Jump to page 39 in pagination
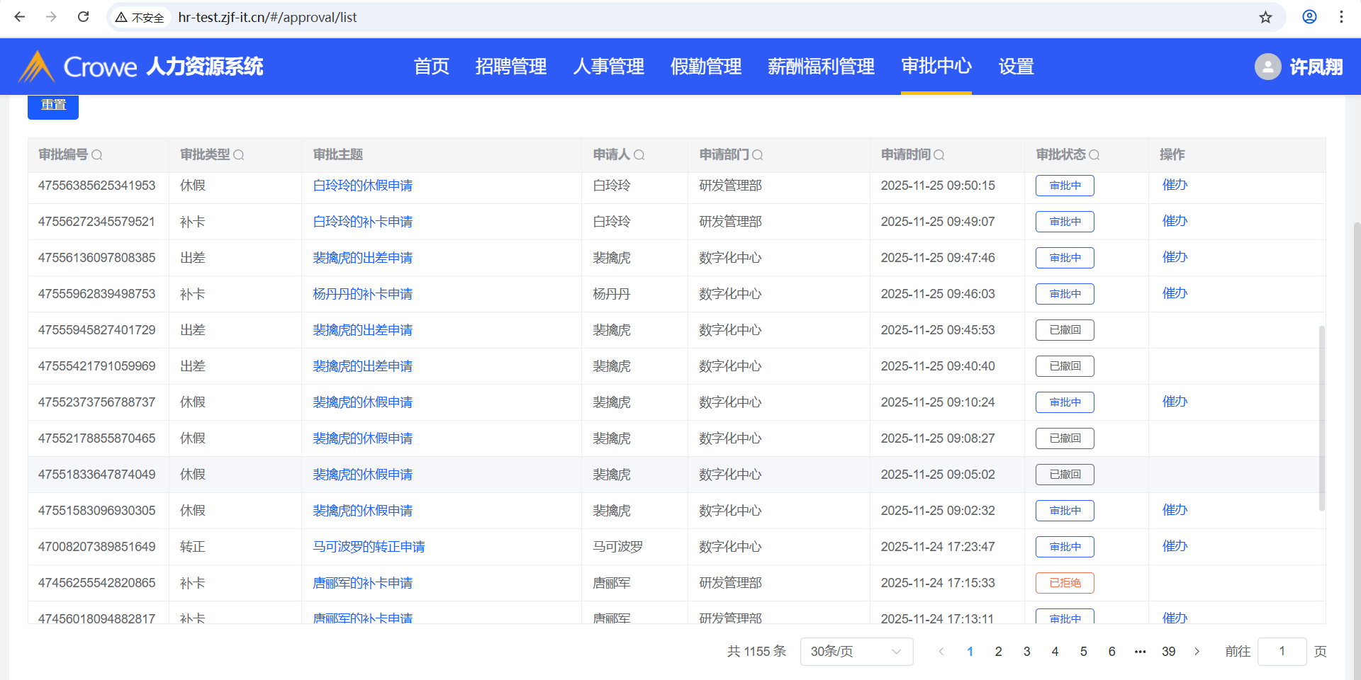 tap(1168, 652)
